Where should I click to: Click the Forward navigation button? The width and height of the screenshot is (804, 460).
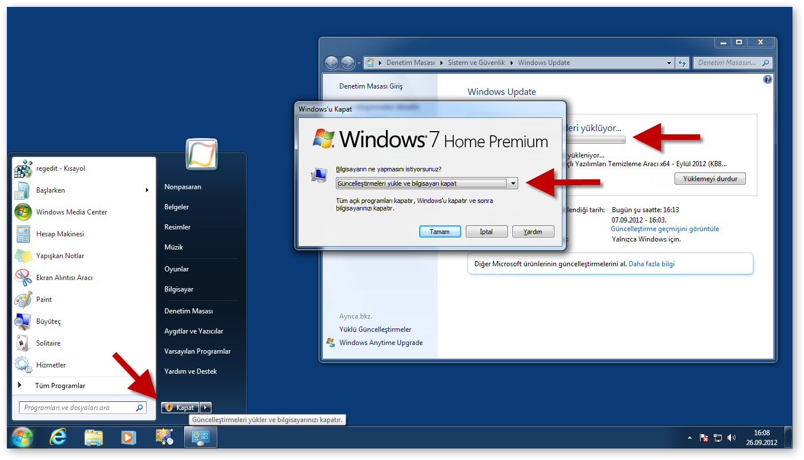tap(347, 63)
